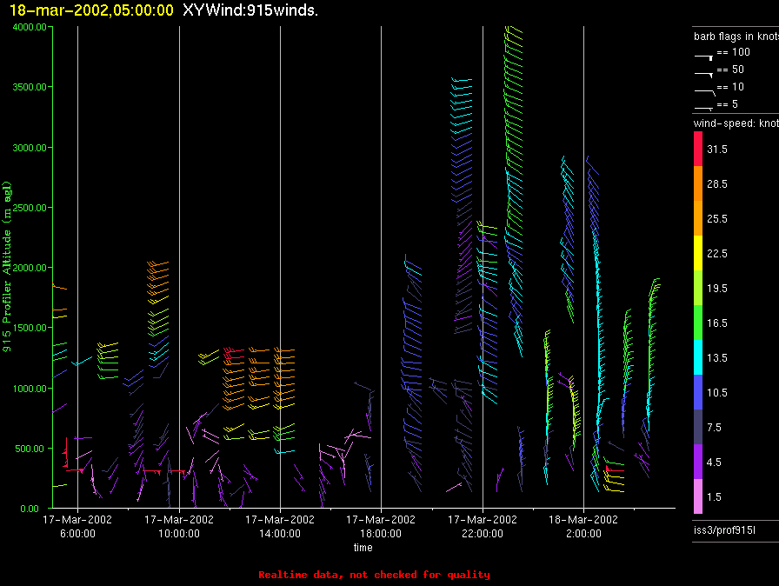Click the 5-knot barb flag legend icon

703,107
